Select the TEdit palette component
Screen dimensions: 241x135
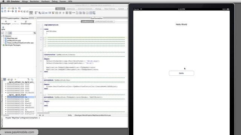pyautogui.click(x=50, y=13)
